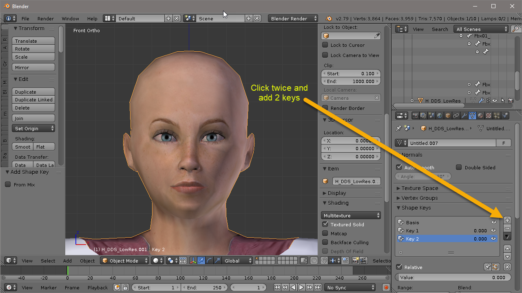Open the Object Mode dropdown

pos(124,260)
